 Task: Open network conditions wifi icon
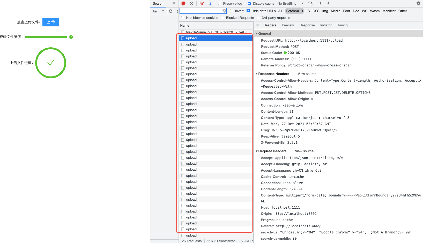pos(310,3)
